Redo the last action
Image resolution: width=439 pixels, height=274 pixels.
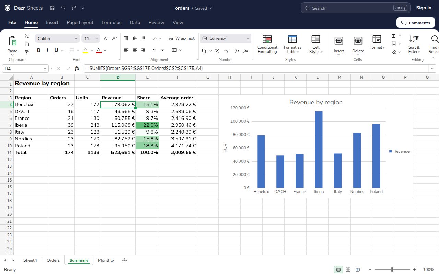click(x=74, y=8)
